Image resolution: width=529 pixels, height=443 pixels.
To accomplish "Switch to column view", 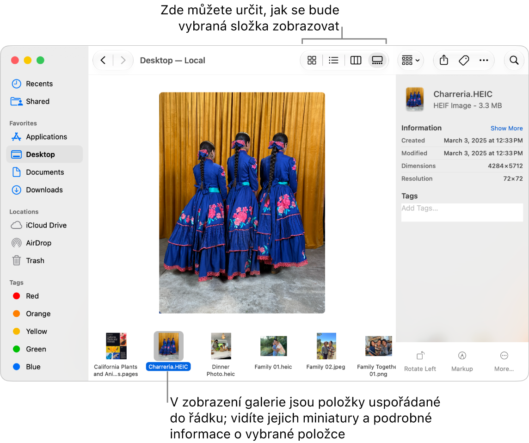I will point(356,61).
